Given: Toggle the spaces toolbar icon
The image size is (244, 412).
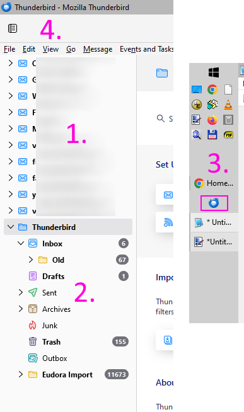Looking at the screenshot, I should 13,28.
